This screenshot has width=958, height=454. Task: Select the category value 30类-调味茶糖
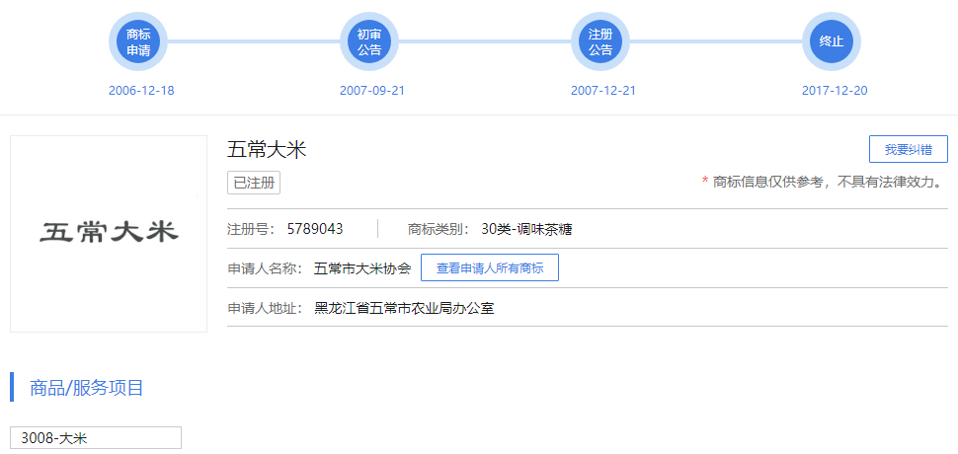tap(526, 229)
